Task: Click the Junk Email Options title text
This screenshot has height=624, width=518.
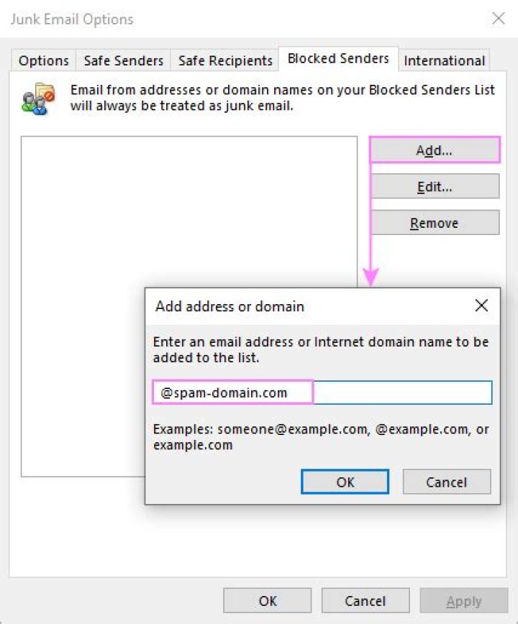Action: click(x=71, y=19)
